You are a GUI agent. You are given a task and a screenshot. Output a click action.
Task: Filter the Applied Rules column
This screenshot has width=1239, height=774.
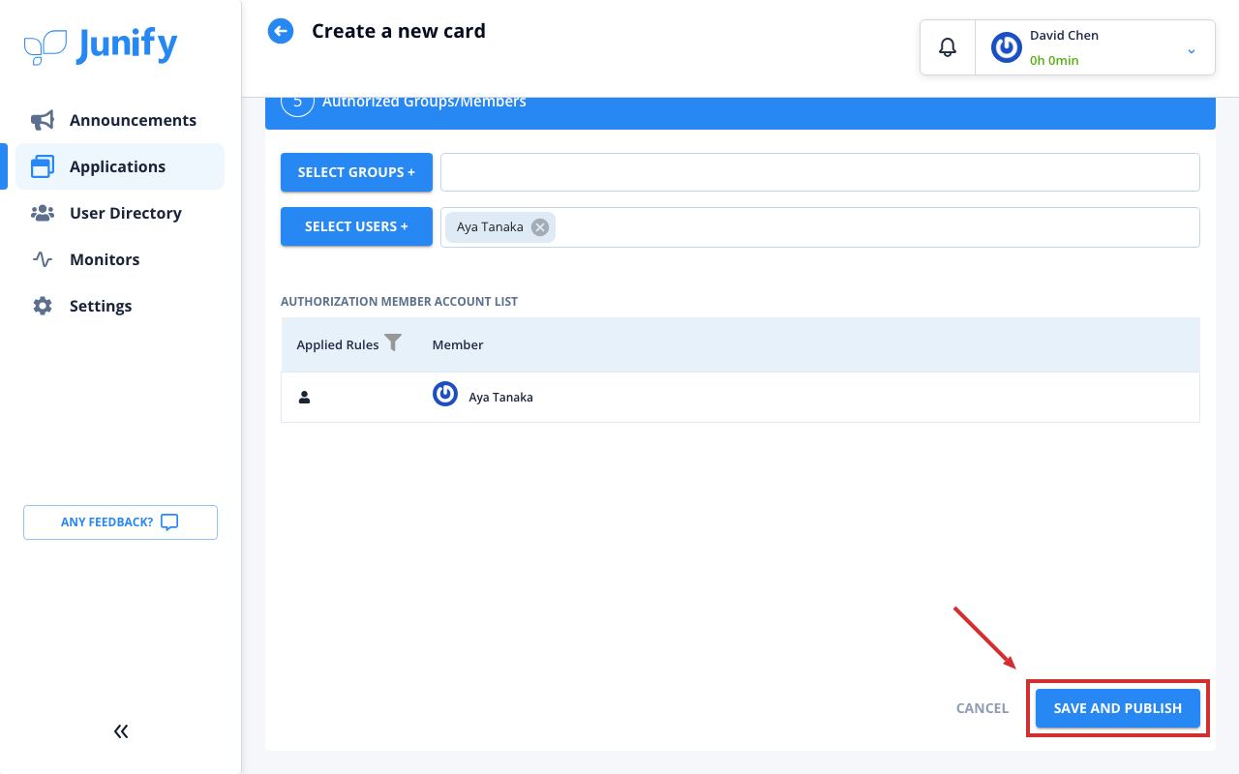click(x=393, y=342)
